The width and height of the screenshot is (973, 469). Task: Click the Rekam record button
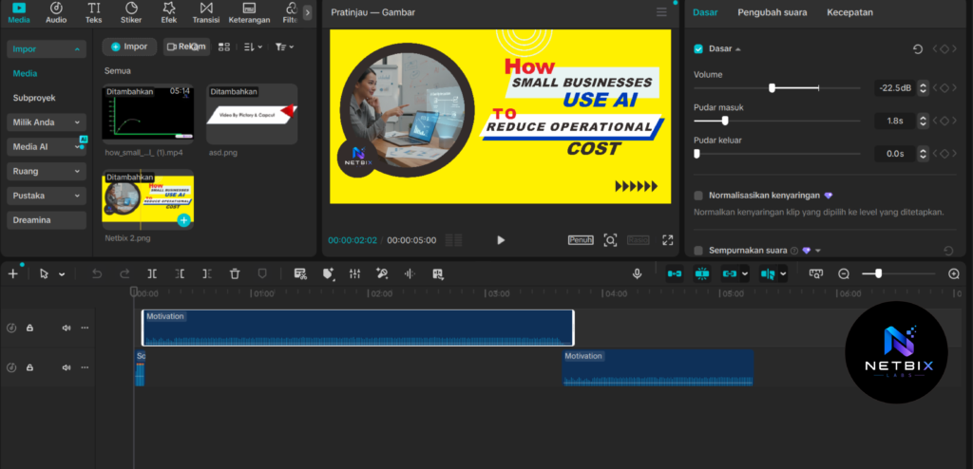coord(187,47)
